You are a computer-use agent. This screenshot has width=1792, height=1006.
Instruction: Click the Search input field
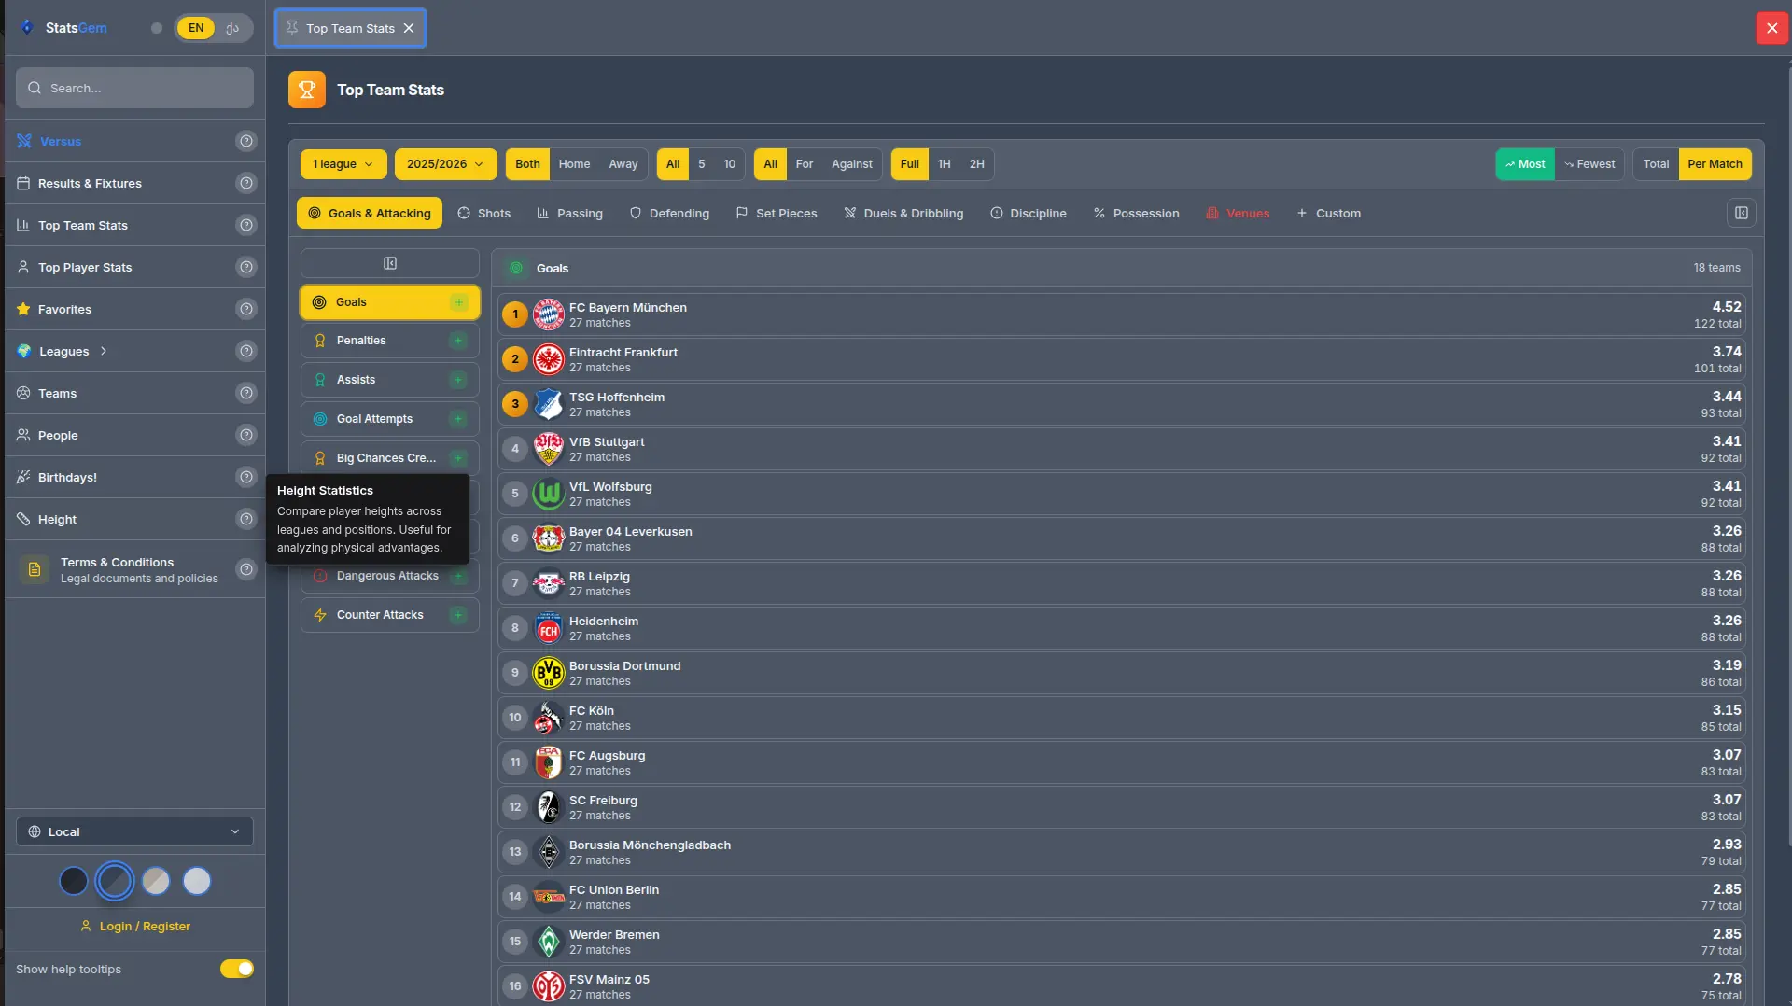point(134,88)
